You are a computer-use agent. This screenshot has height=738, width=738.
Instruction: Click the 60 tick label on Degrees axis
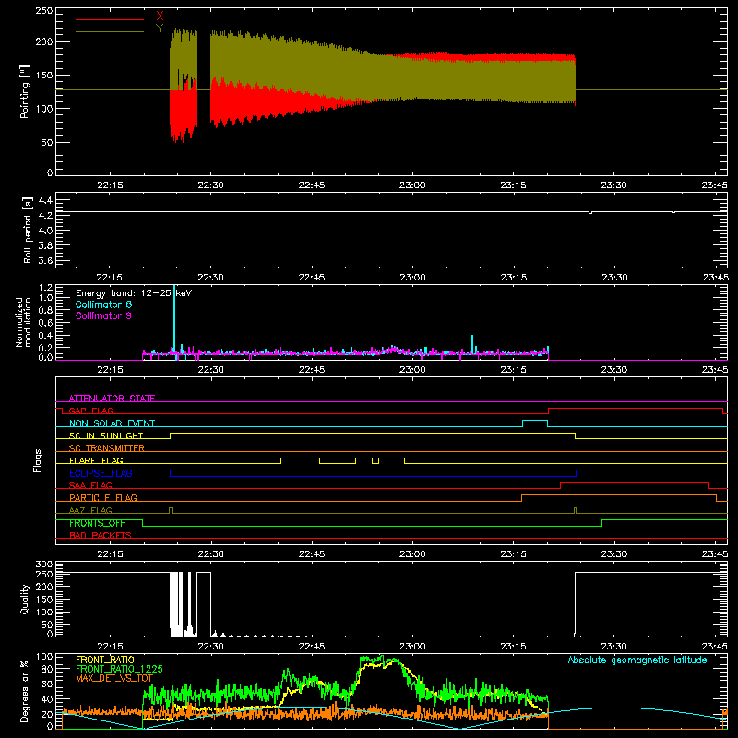(47, 684)
